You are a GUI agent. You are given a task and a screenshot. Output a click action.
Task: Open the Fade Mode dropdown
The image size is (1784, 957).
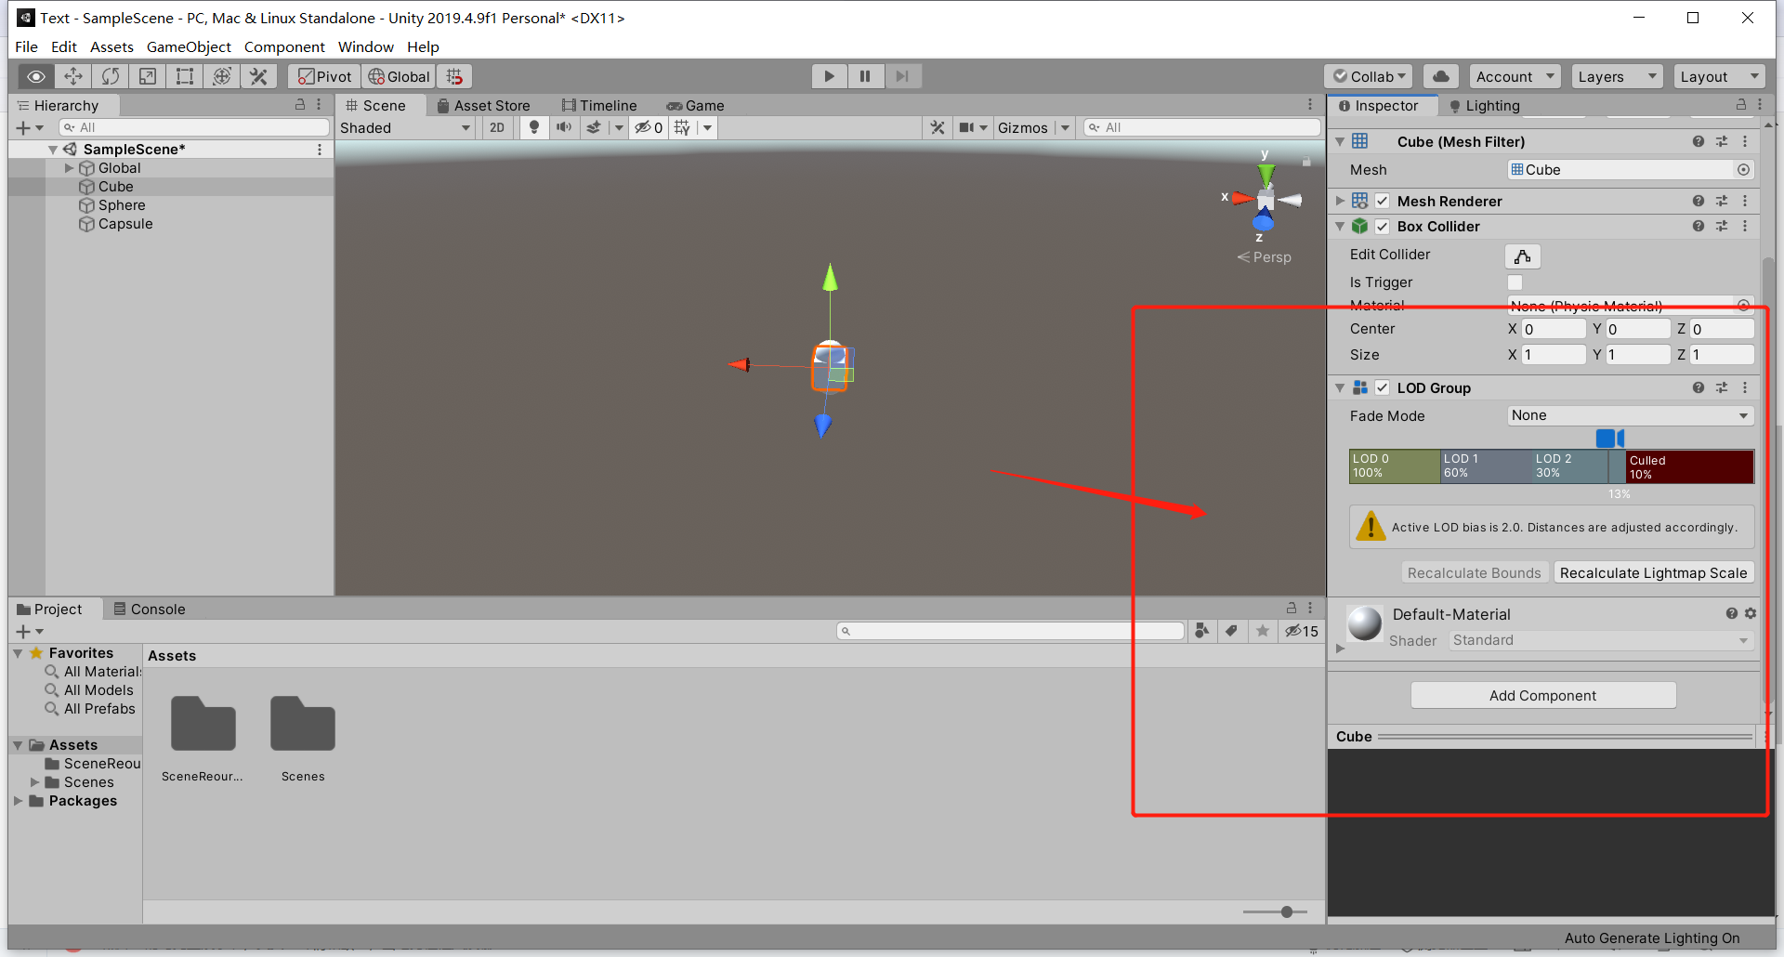[x=1629, y=415]
